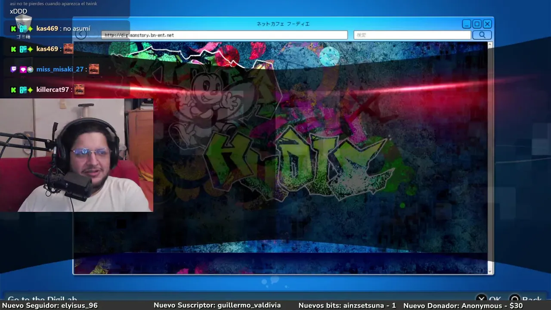
Task: Click the scrollbar up arrow
Action: click(x=490, y=45)
